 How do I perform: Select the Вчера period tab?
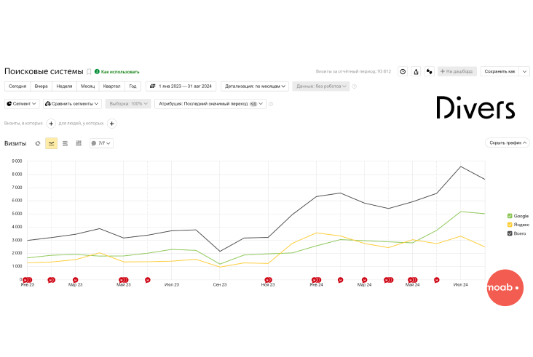(x=41, y=87)
